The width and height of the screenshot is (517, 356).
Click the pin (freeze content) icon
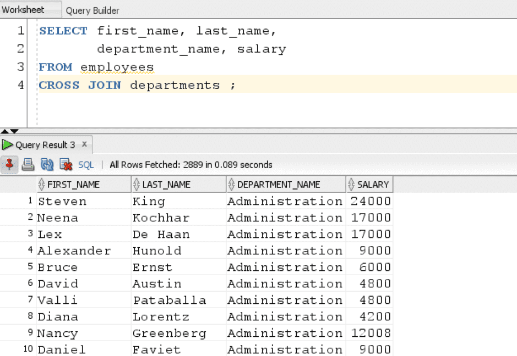click(x=9, y=164)
